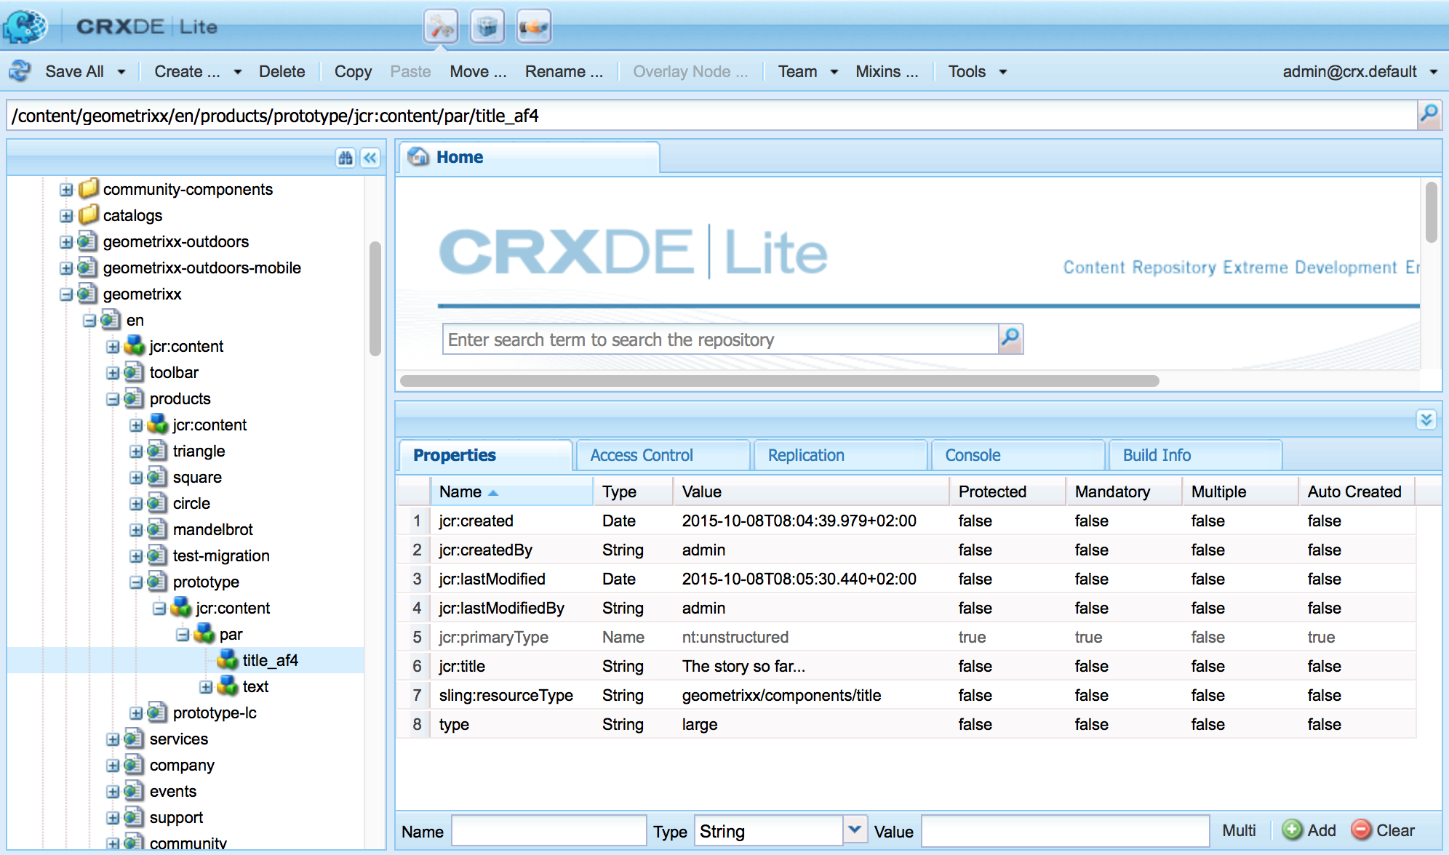Image resolution: width=1449 pixels, height=855 pixels.
Task: Open the Package Manager cube icon
Action: 487,28
